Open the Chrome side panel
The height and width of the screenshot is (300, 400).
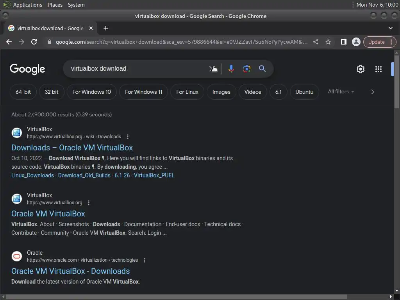pos(344,42)
